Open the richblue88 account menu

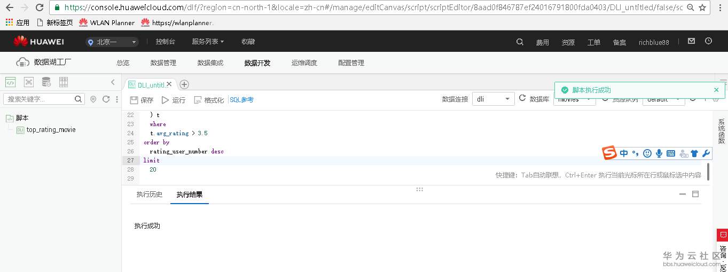654,42
